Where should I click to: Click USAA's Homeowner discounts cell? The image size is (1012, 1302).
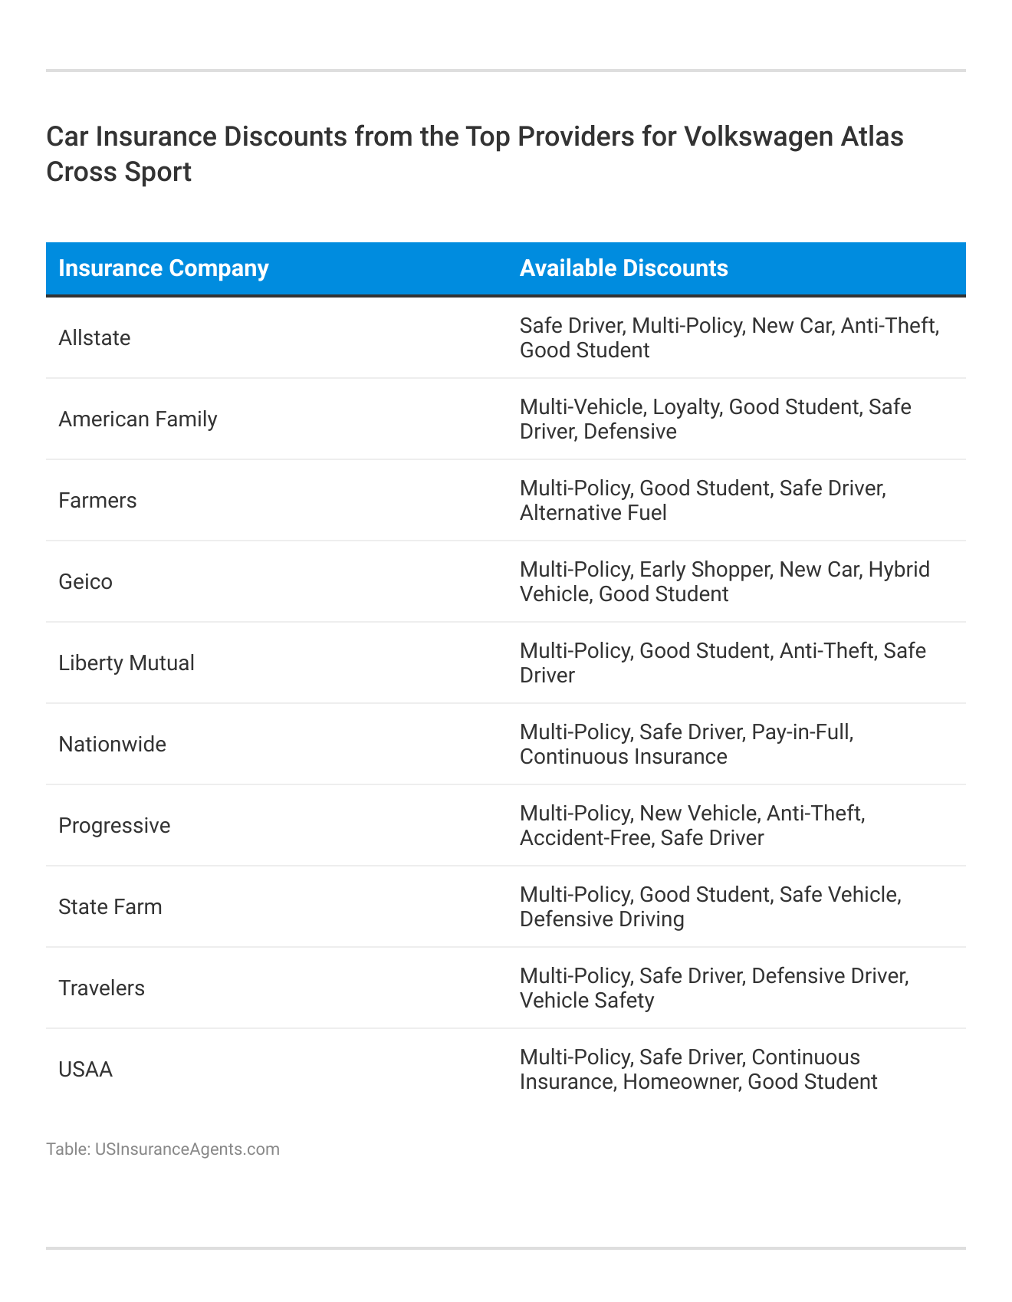click(x=698, y=1070)
